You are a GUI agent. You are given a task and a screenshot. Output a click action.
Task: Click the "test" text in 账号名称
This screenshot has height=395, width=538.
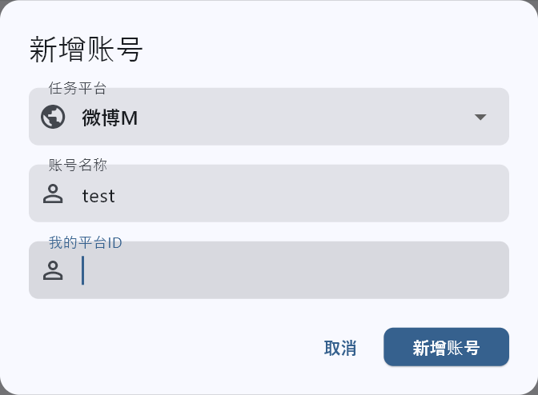click(98, 195)
